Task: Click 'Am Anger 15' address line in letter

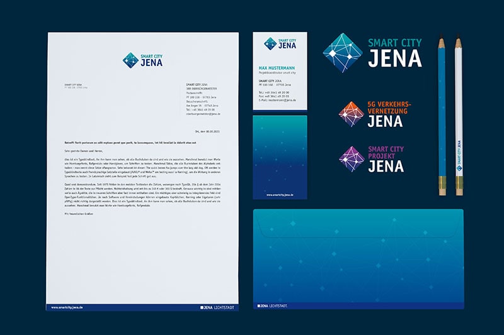Action: (202, 106)
